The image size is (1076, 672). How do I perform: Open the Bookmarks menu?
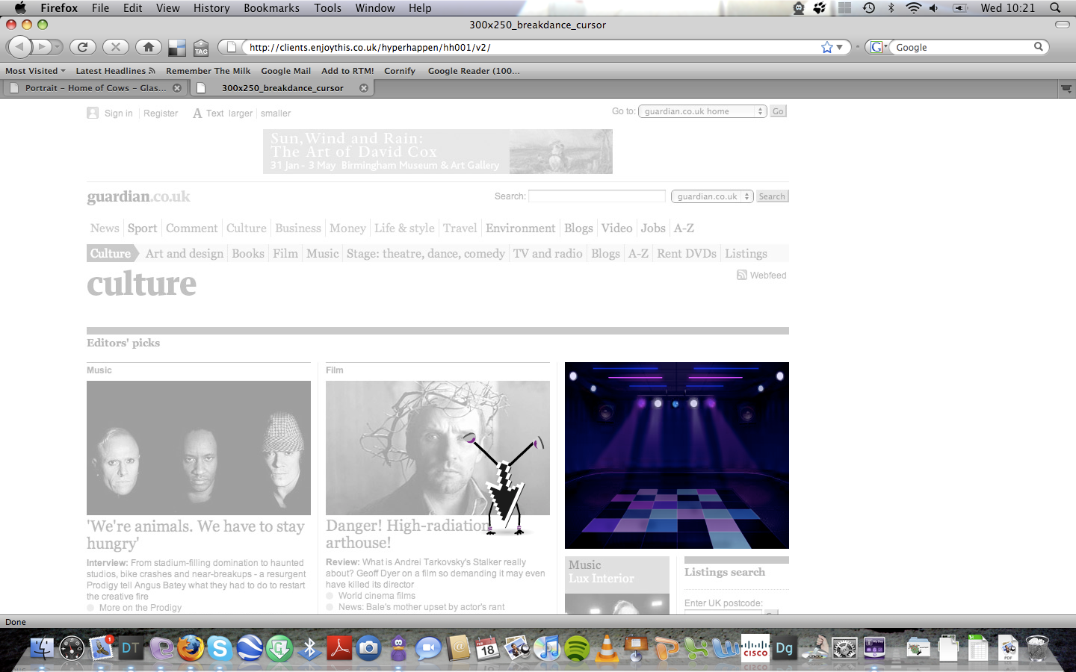(x=271, y=7)
